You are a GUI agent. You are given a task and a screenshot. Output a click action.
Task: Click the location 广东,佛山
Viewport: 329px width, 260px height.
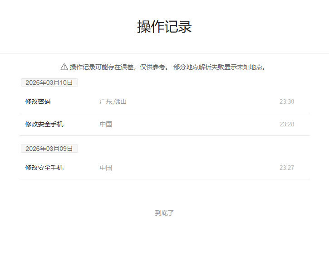point(113,101)
